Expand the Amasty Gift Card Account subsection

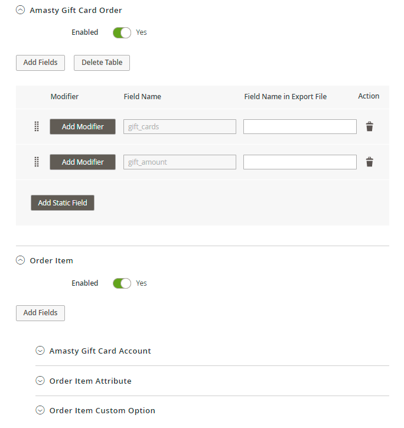click(x=40, y=351)
